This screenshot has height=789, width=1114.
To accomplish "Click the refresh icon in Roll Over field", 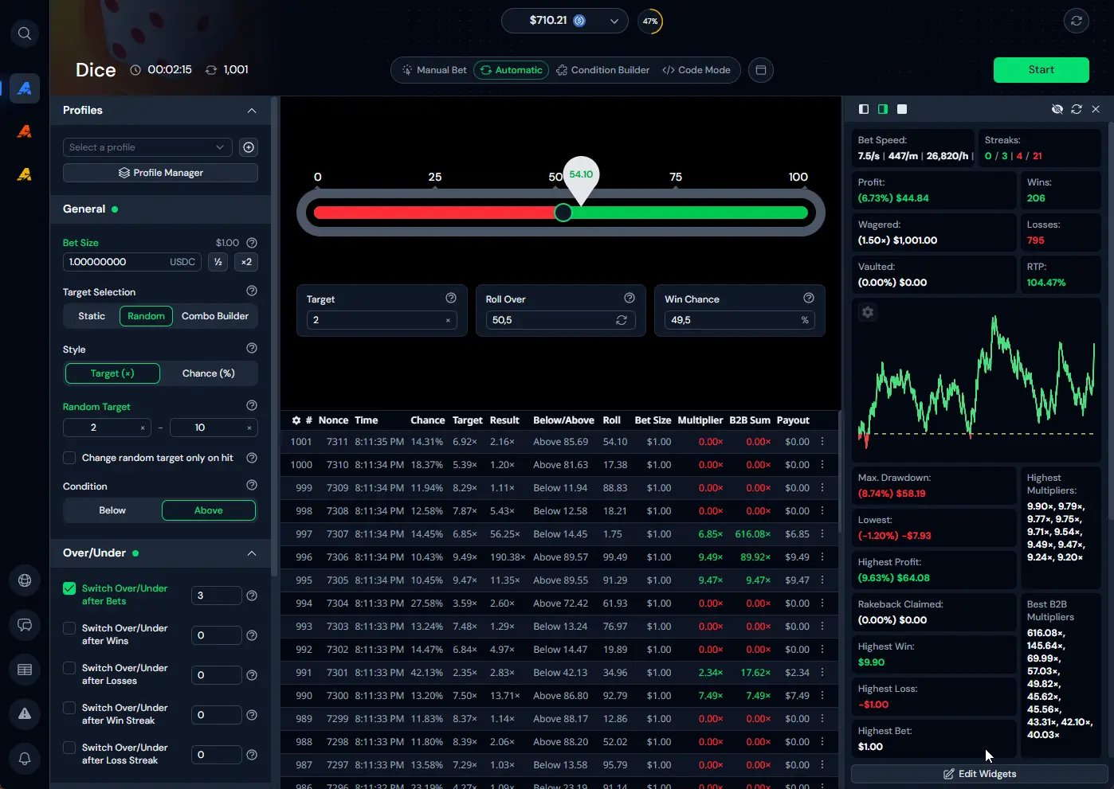I will pos(622,320).
